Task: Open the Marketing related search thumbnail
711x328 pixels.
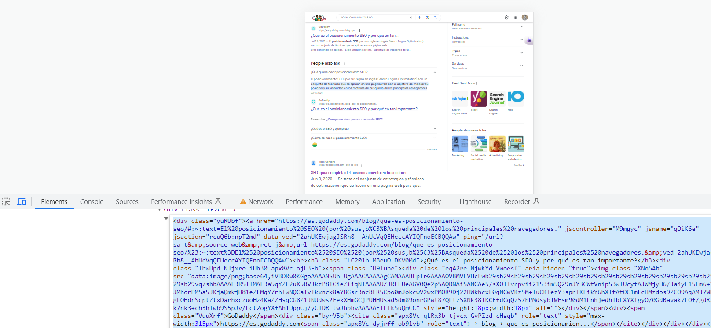Action: click(x=460, y=144)
